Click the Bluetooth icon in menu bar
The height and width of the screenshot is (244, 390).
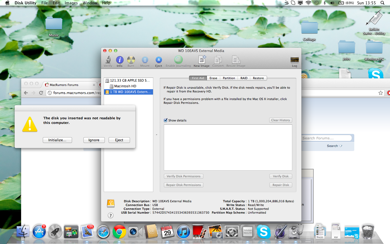324,3
